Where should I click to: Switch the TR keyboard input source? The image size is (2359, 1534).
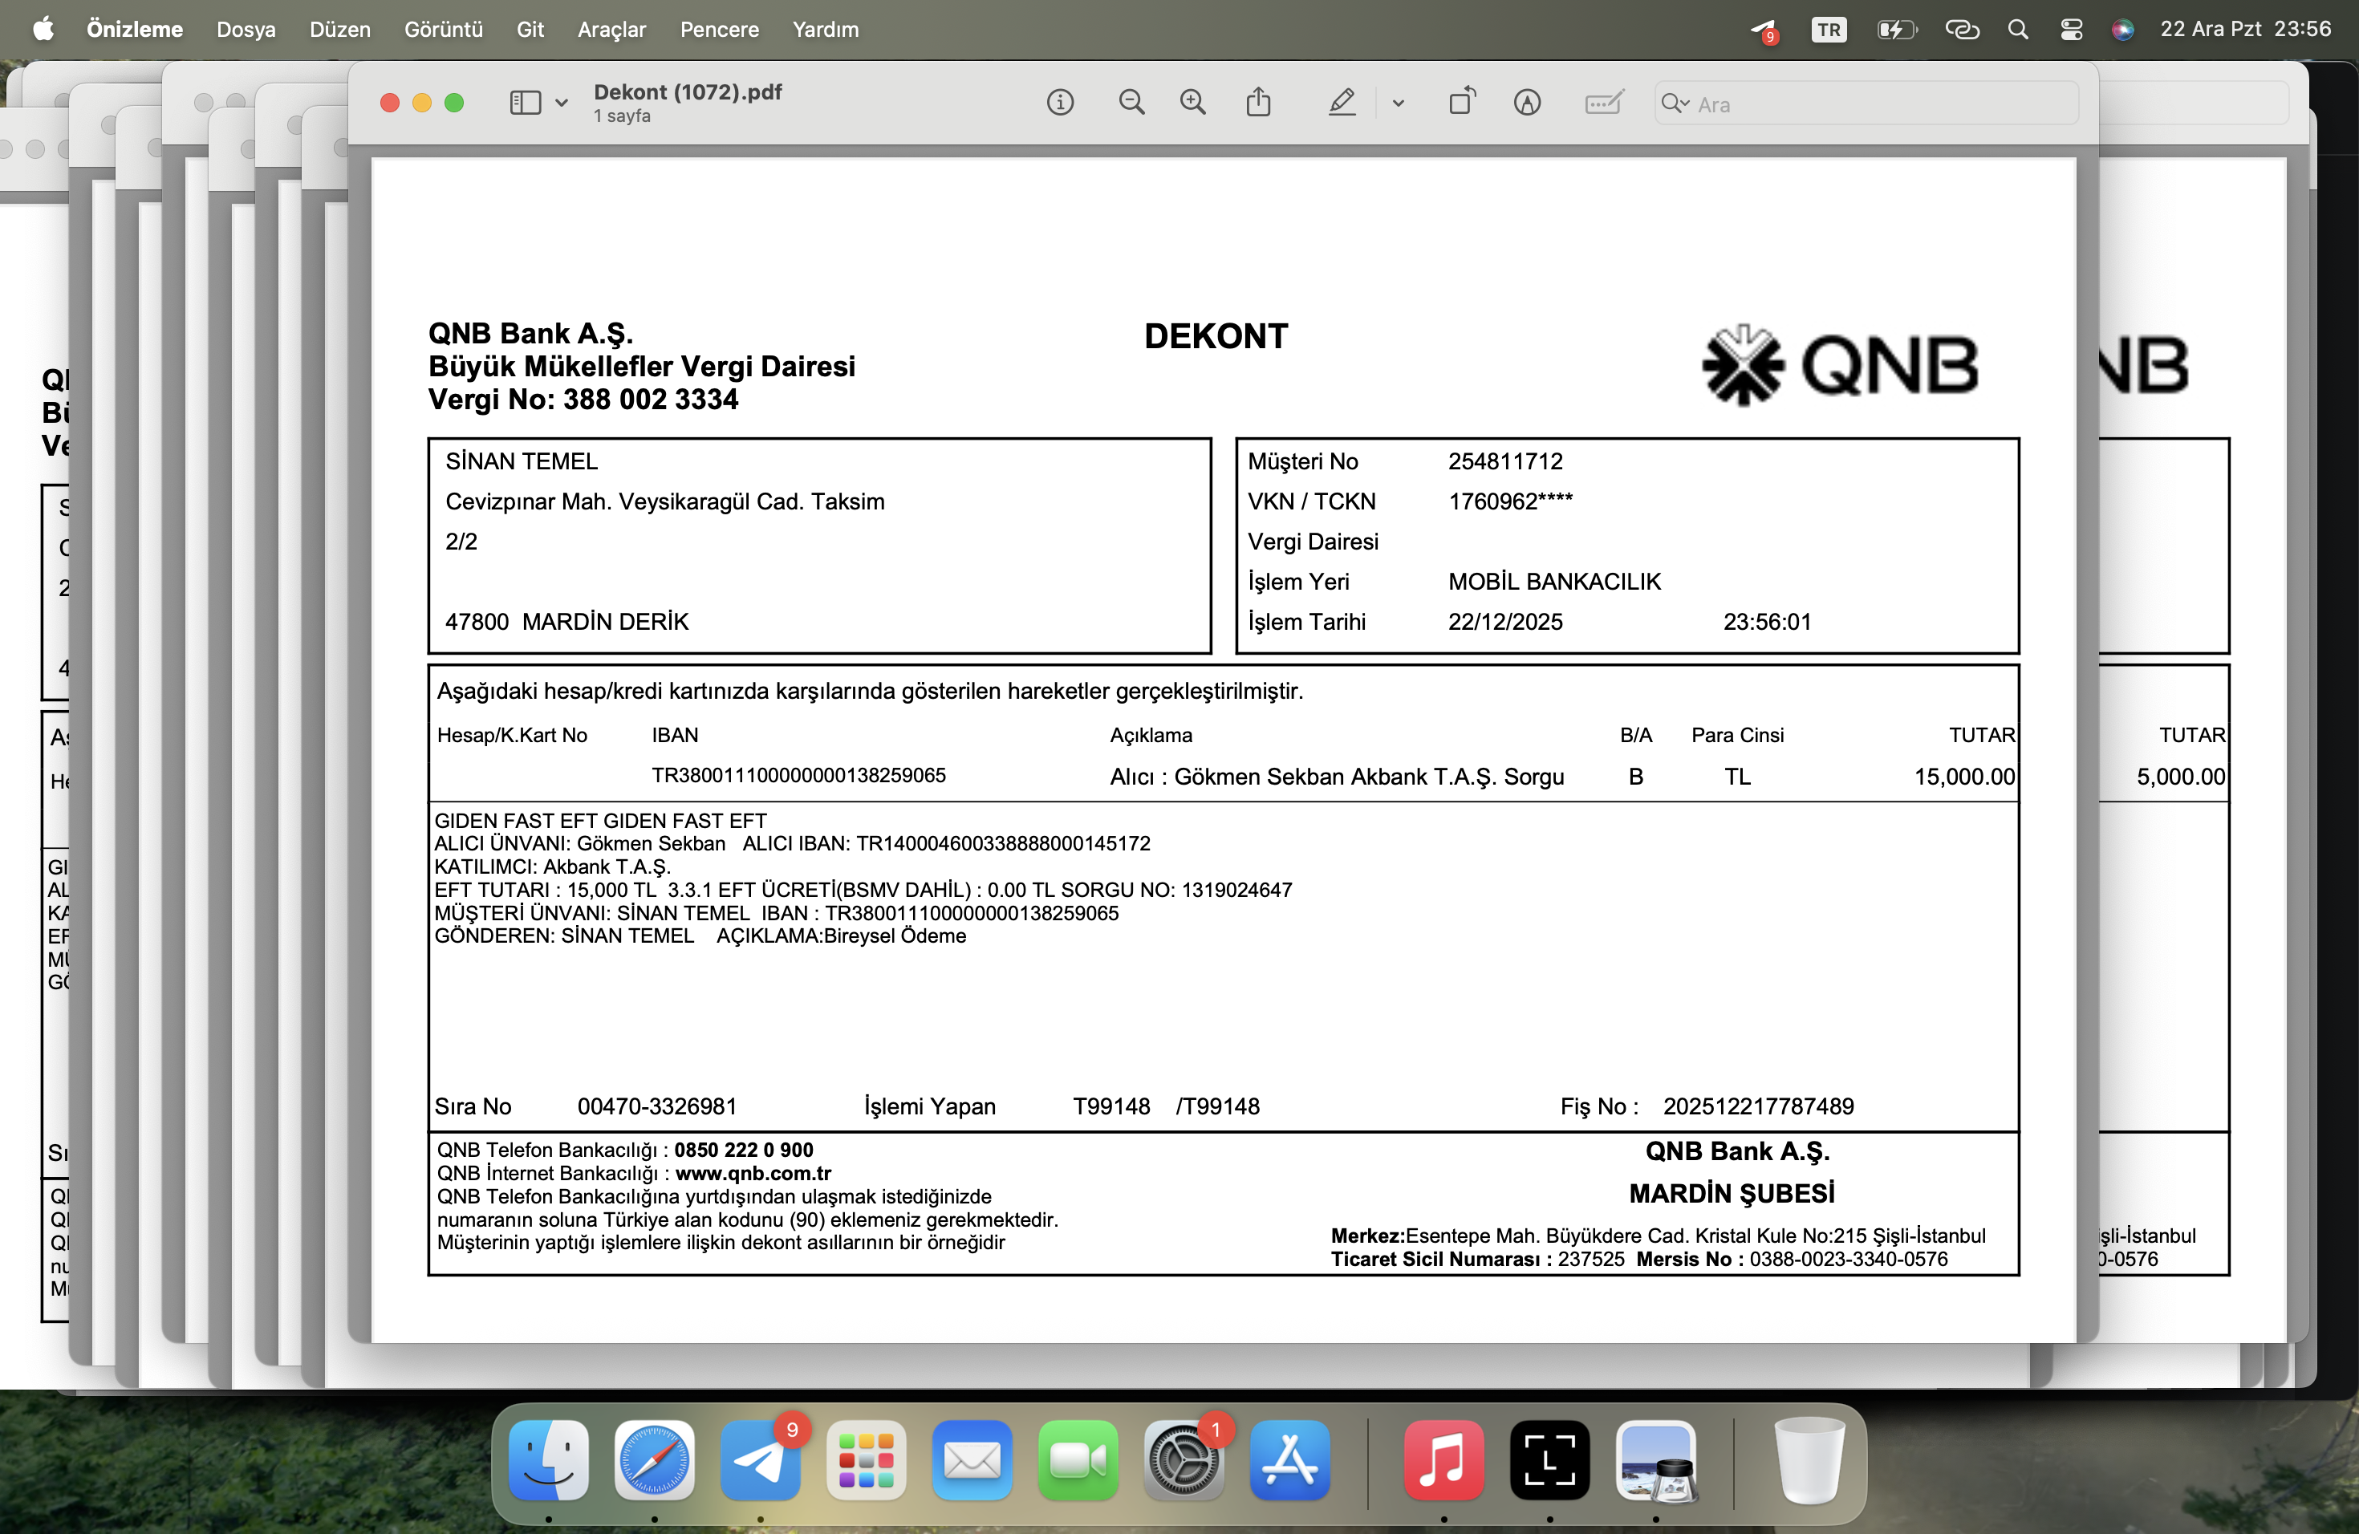(1829, 30)
